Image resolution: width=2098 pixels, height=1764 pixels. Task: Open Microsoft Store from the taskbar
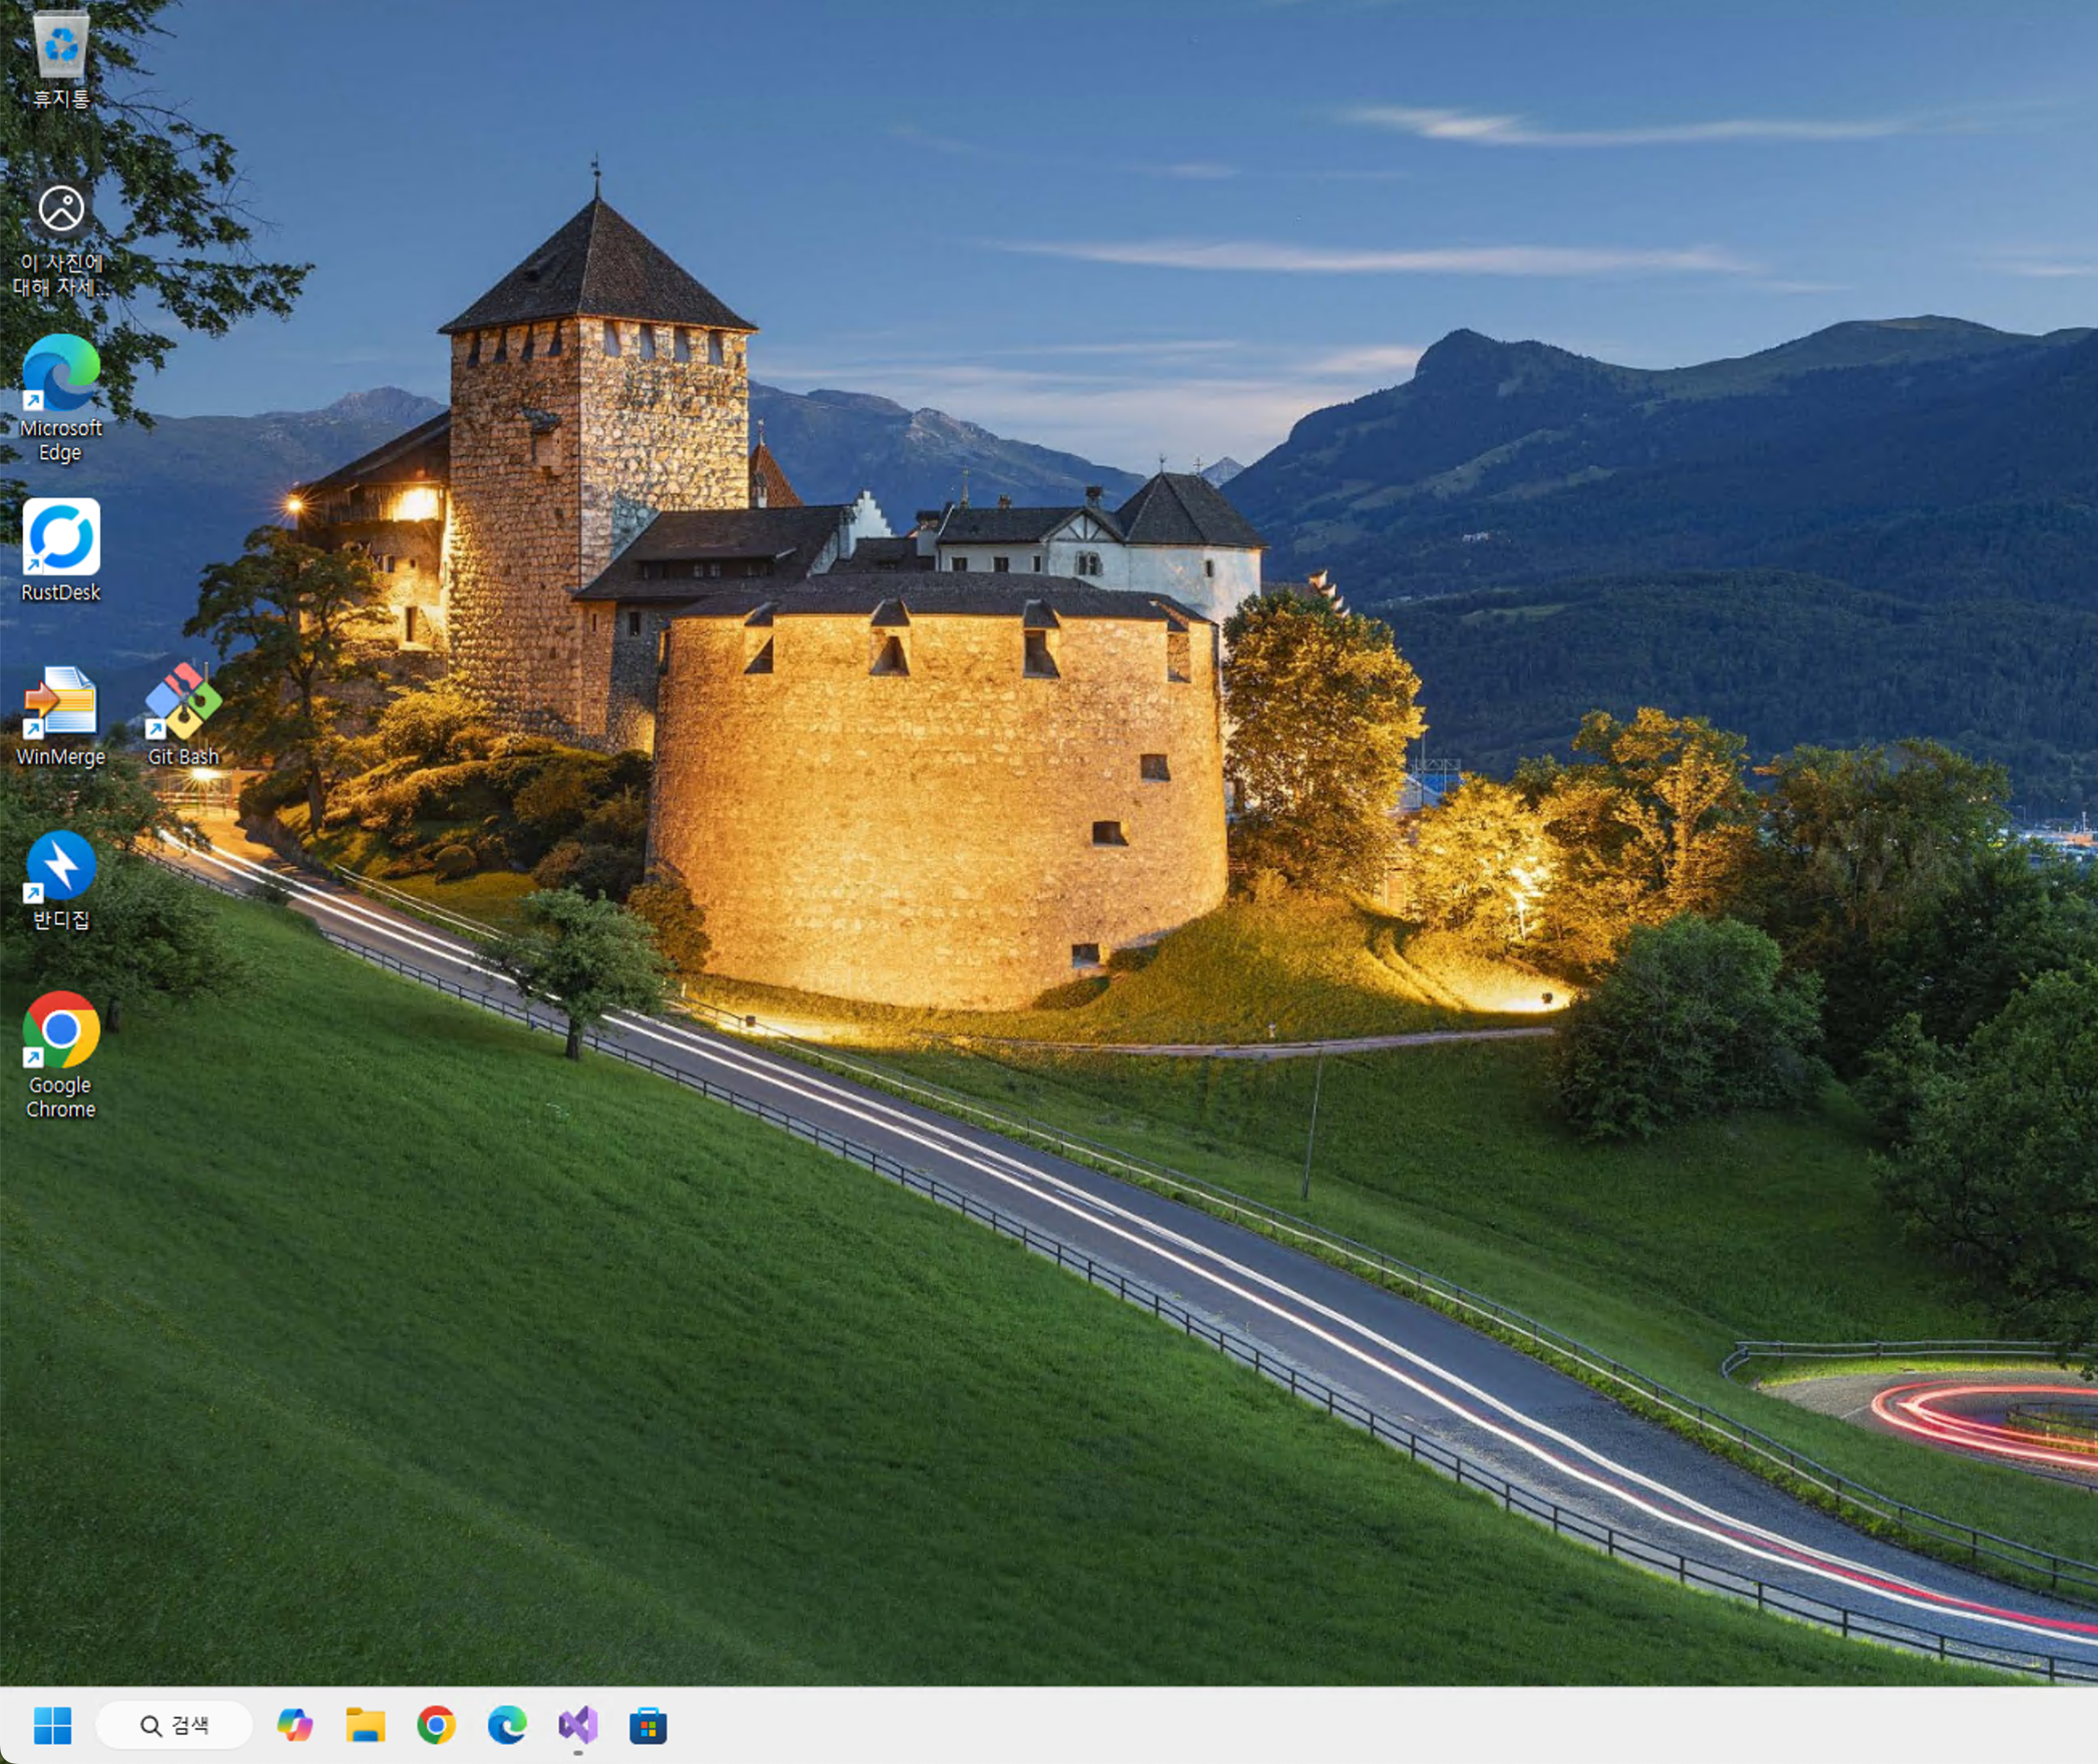[x=648, y=1725]
